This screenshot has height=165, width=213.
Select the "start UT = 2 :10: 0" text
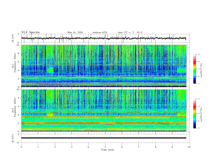130,32
